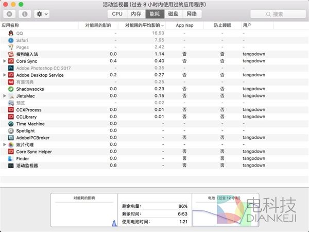Click the 剩余电量 86% value
The image size is (309, 232).
(x=183, y=206)
